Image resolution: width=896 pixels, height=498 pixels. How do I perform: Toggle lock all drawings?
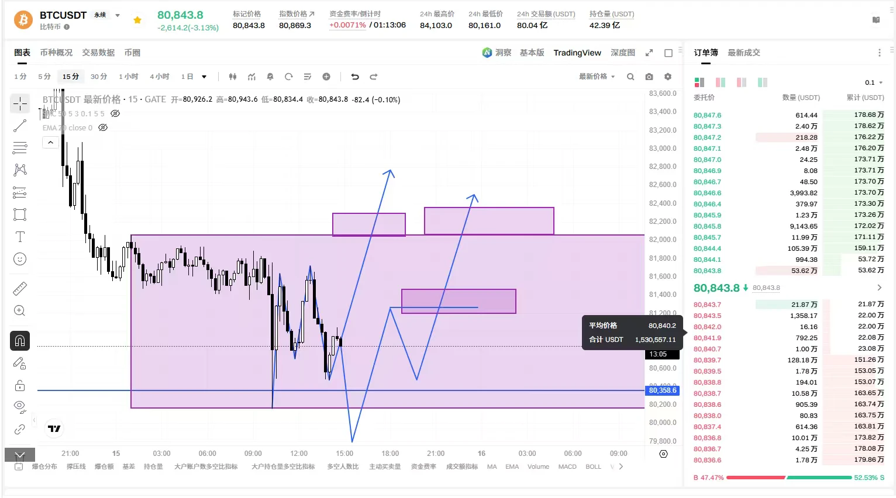(x=20, y=385)
